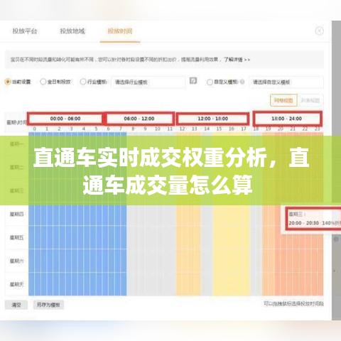Viewport: 341px width, 341px height.
Task: Open the 请选择行业模板 dropdown
Action: [x=148, y=82]
